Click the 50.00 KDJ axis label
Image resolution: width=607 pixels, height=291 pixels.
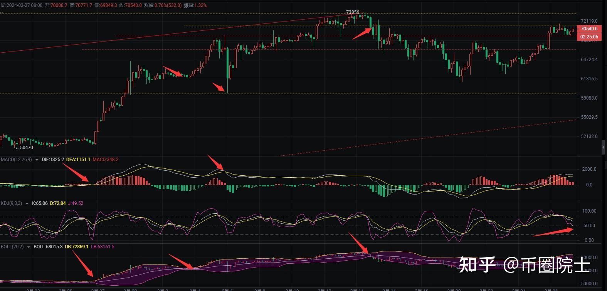[x=589, y=226]
